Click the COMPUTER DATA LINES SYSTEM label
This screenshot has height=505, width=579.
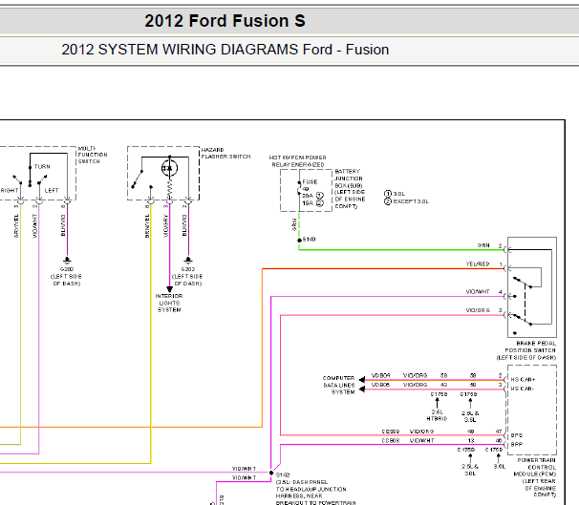(x=338, y=385)
